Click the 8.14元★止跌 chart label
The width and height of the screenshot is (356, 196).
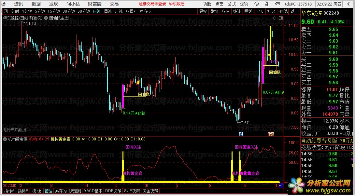tap(134, 113)
